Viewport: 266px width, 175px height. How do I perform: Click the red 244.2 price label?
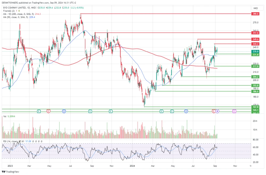[255, 44]
